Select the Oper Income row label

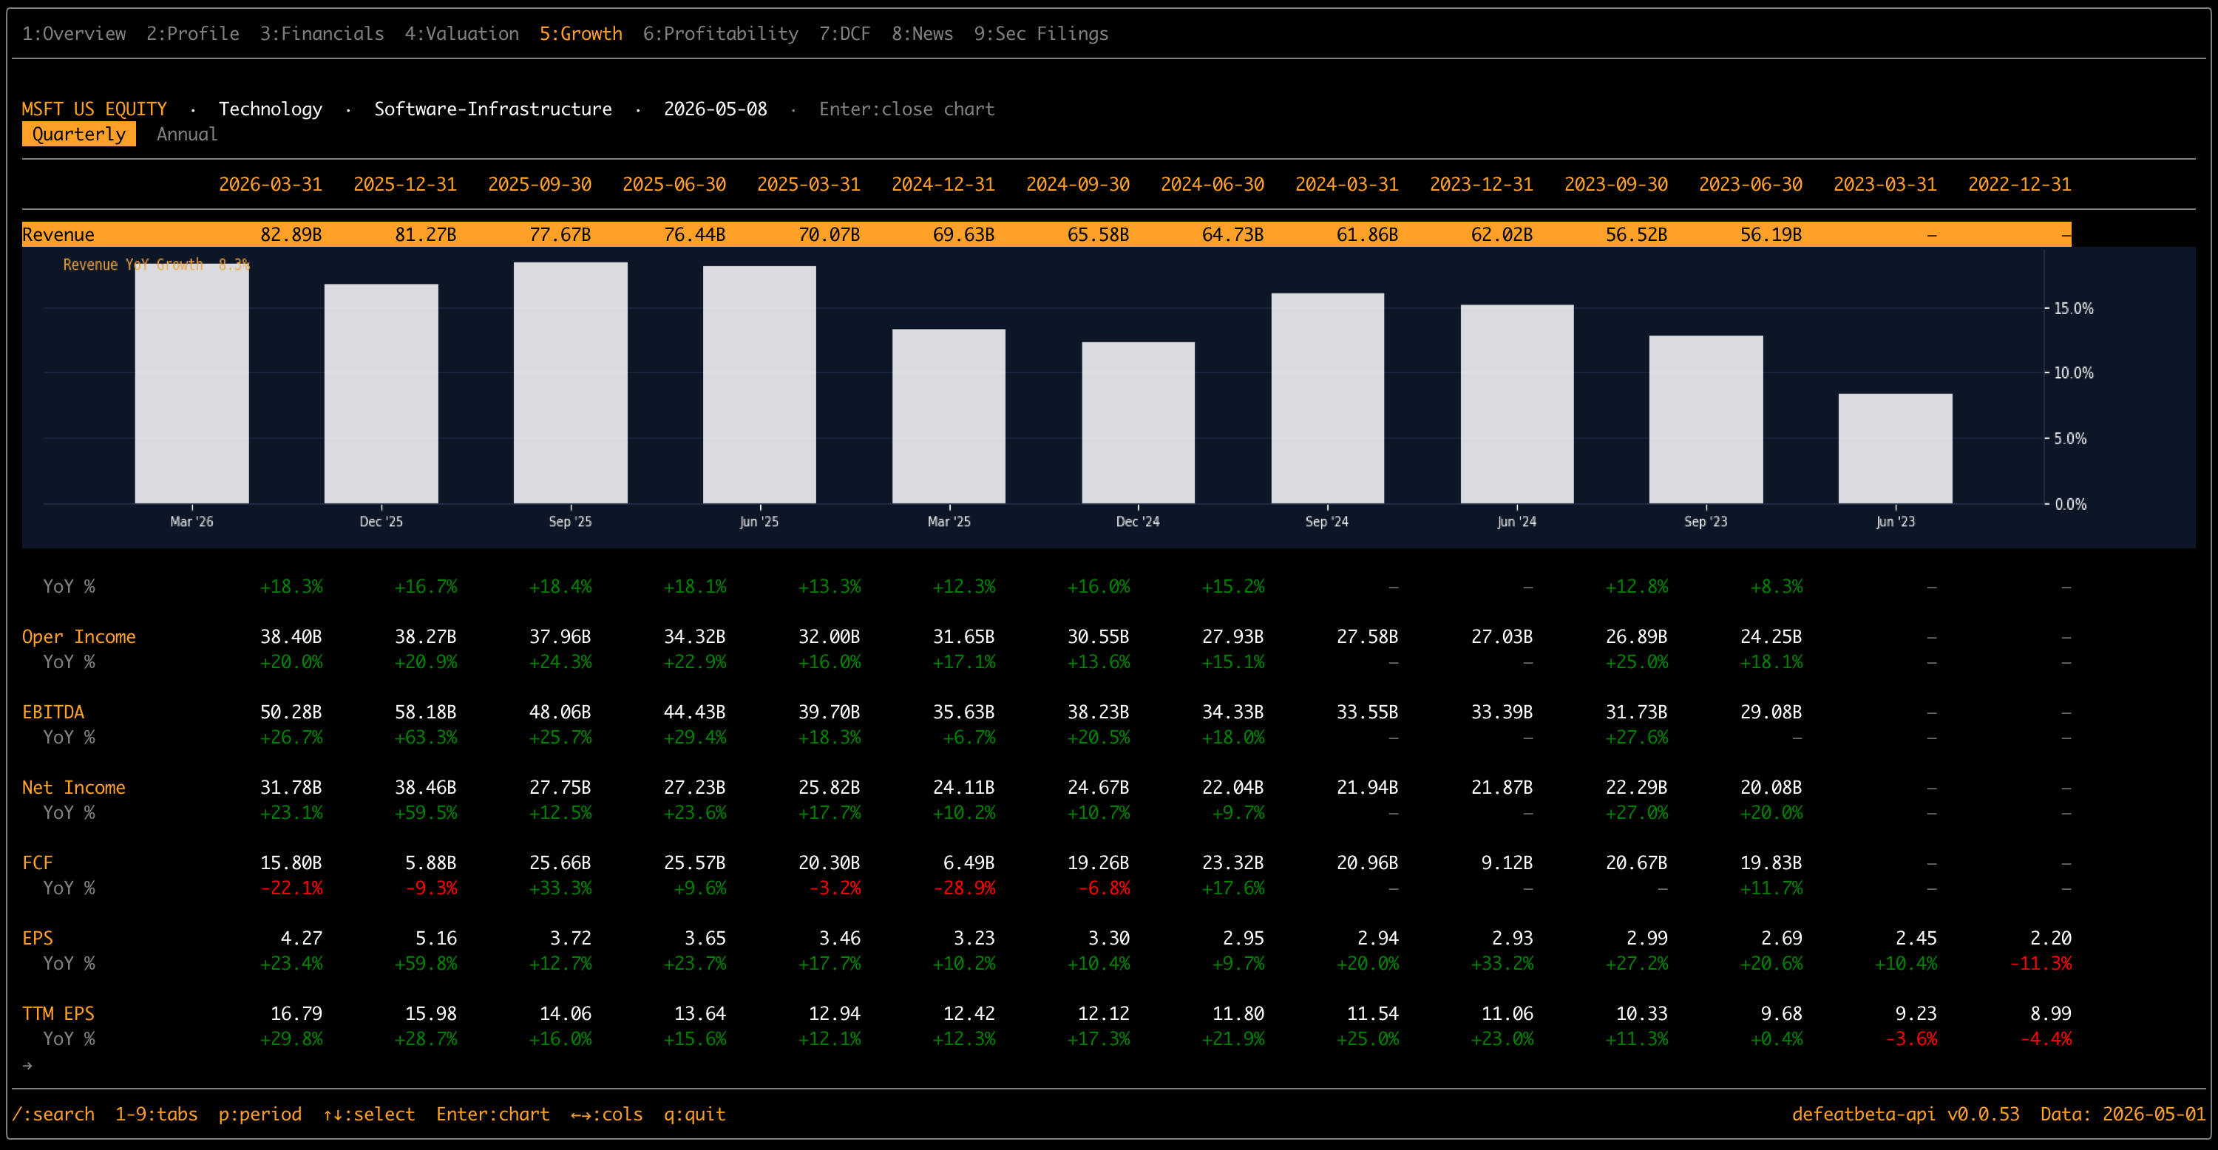(79, 637)
